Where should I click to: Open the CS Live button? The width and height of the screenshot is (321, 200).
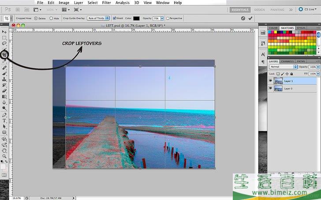308,9
